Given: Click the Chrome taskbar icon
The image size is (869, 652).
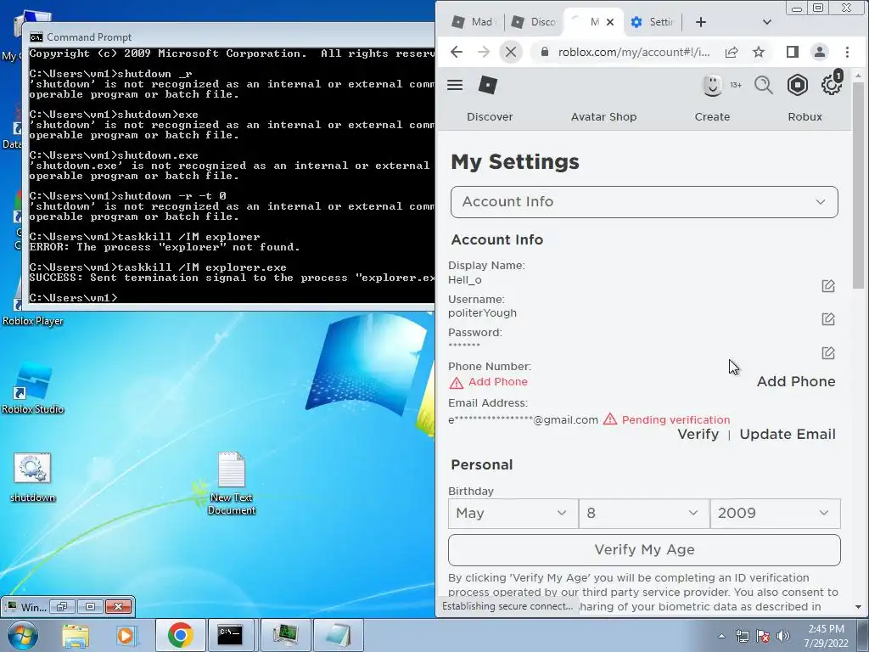Looking at the screenshot, I should point(180,635).
